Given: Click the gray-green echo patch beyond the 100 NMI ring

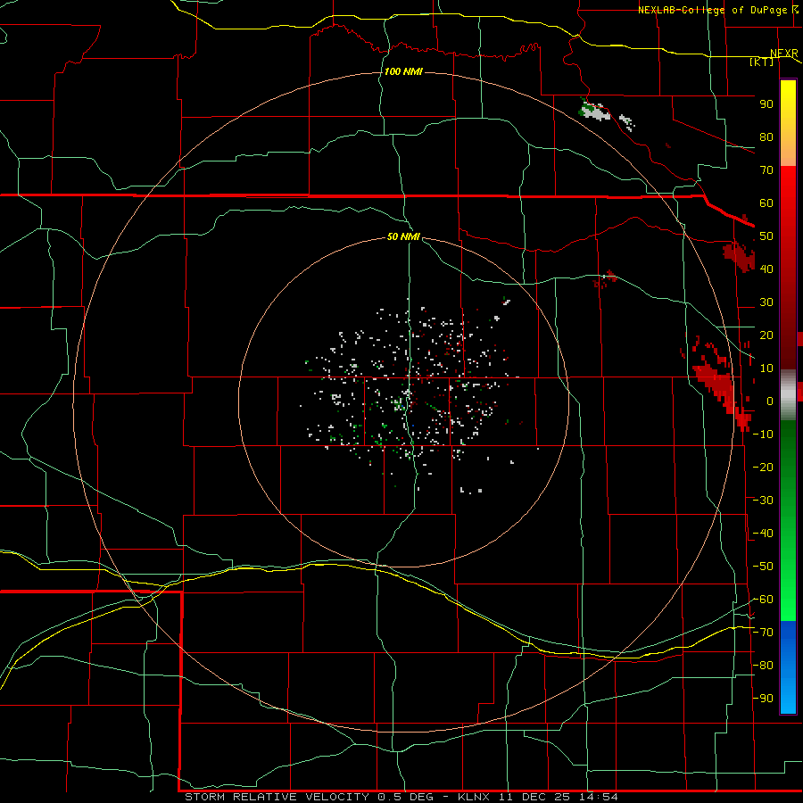Looking at the screenshot, I should point(595,111).
